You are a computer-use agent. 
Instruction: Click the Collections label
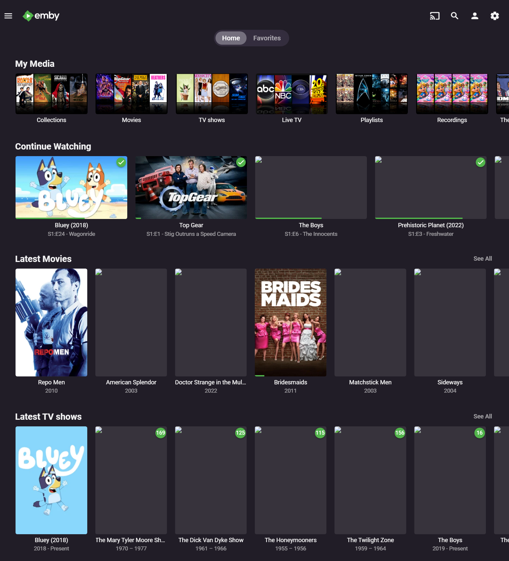(x=52, y=120)
